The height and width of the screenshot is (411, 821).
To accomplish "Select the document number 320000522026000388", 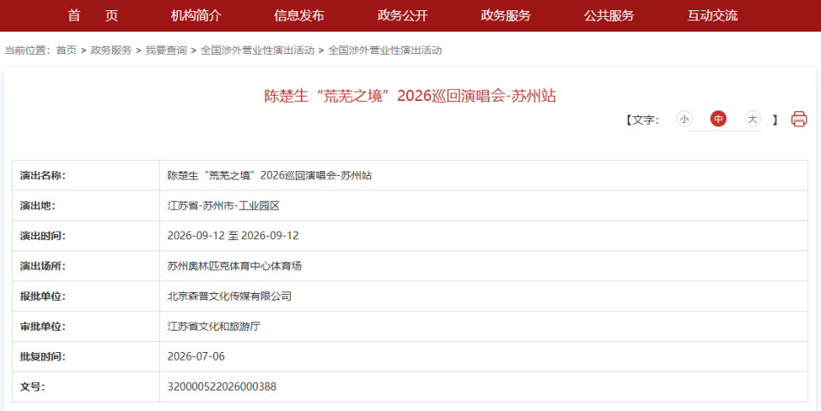I will click(222, 387).
